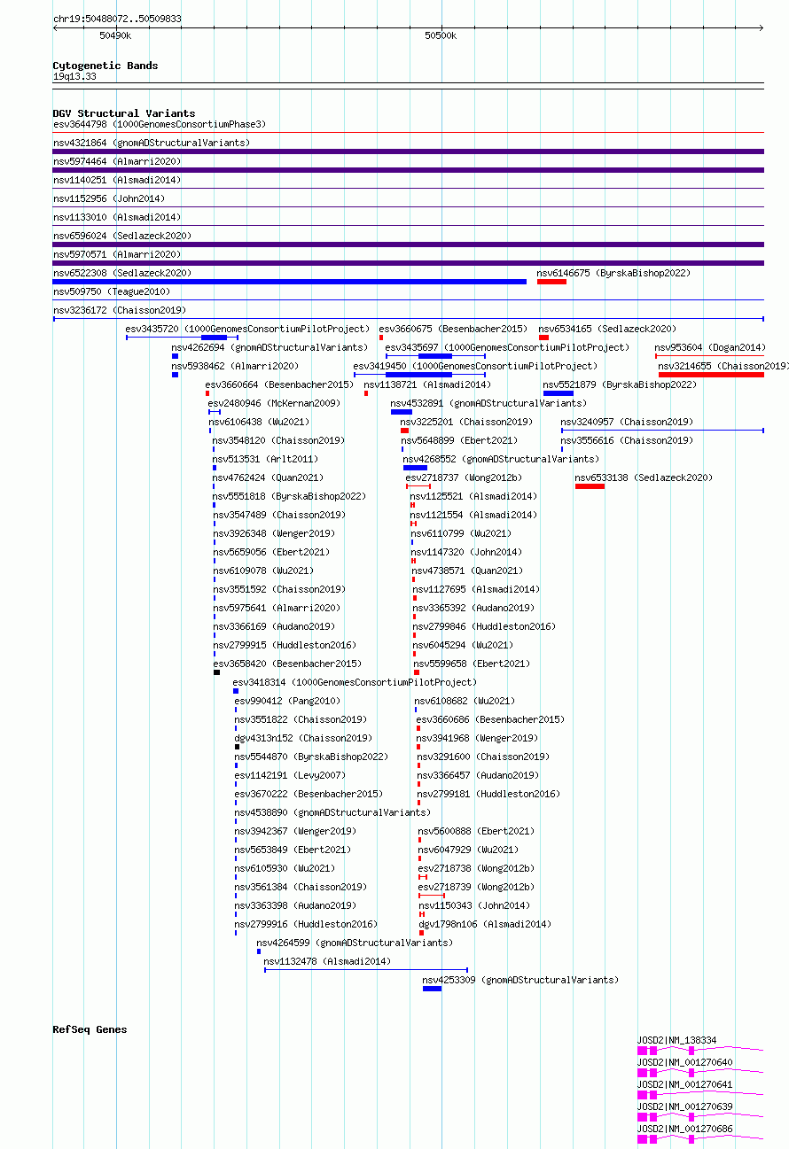Click the 19q13.33 cytogenetic band label
This screenshot has width=789, height=1149.
[x=74, y=76]
